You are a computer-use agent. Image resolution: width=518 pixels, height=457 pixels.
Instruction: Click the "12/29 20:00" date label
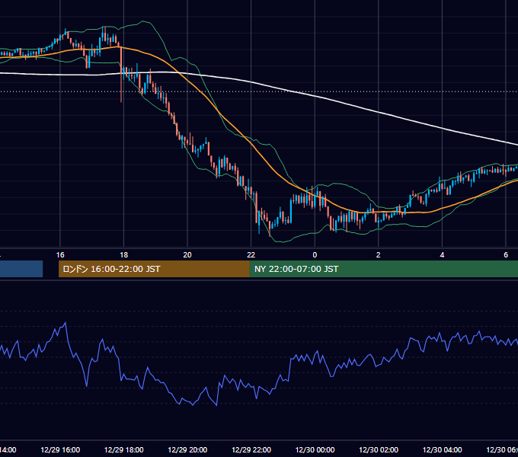187,449
